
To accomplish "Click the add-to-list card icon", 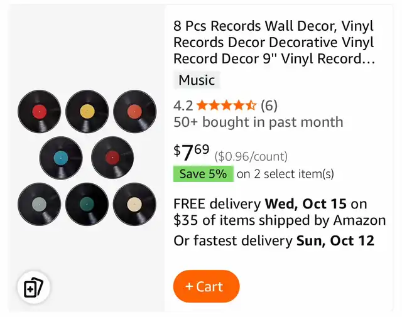I will [33, 288].
